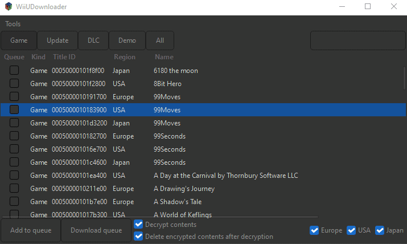The image size is (407, 244).
Task: Check queue box for 99Moves Japan
Action: click(14, 123)
